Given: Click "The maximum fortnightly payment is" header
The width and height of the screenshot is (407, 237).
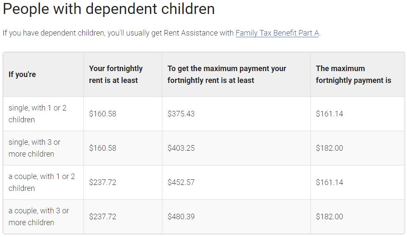Looking at the screenshot, I should click(353, 74).
